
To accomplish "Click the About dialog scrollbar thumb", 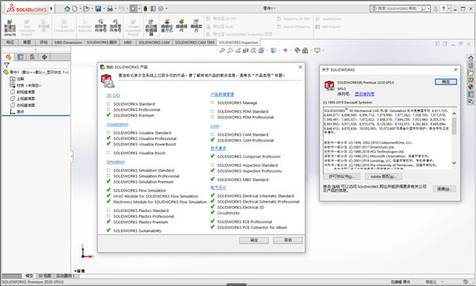I will pos(454,126).
